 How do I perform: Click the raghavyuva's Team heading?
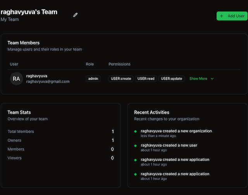29,12
